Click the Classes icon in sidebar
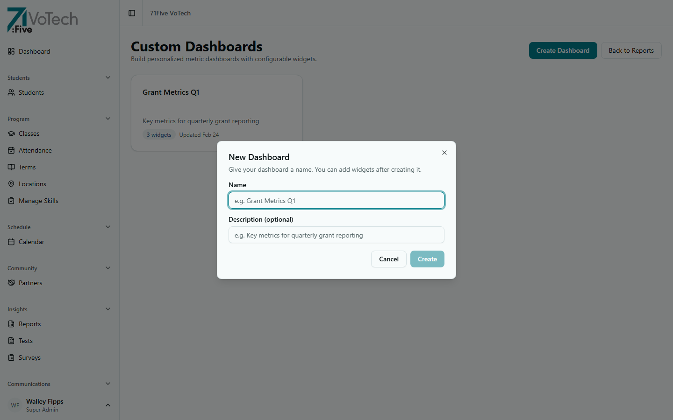This screenshot has height=420, width=673. pyautogui.click(x=11, y=133)
